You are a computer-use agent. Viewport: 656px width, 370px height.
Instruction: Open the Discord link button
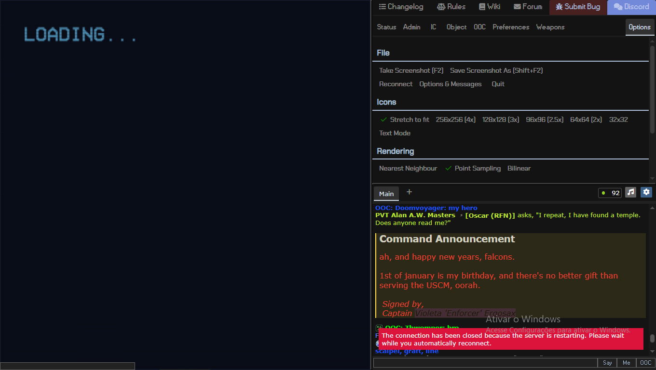tap(631, 7)
